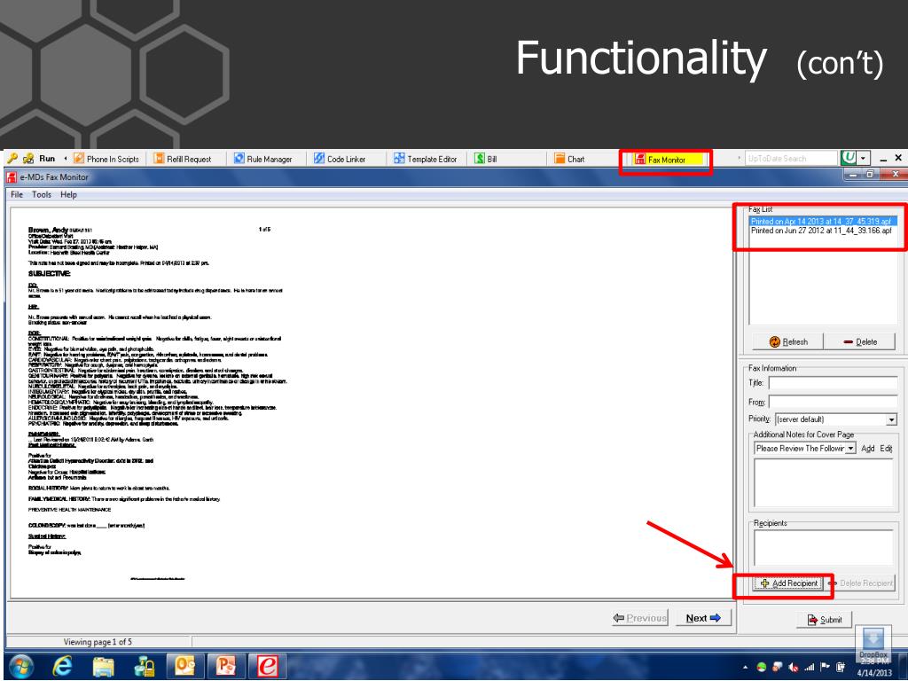The width and height of the screenshot is (908, 681).
Task: Click the key icon in the top toolbar
Action: click(12, 159)
